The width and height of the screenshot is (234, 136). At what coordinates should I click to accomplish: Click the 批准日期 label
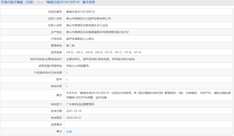coord(56,111)
